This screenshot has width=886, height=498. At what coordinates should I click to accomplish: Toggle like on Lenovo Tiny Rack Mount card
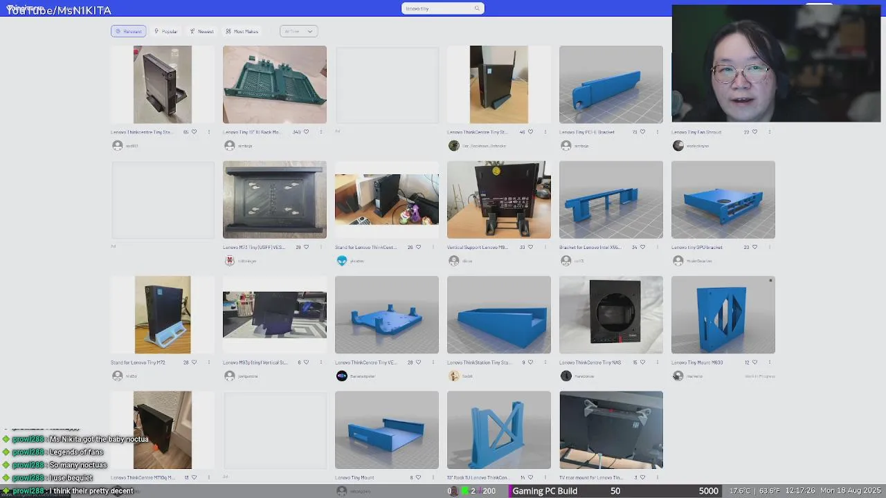click(x=306, y=131)
